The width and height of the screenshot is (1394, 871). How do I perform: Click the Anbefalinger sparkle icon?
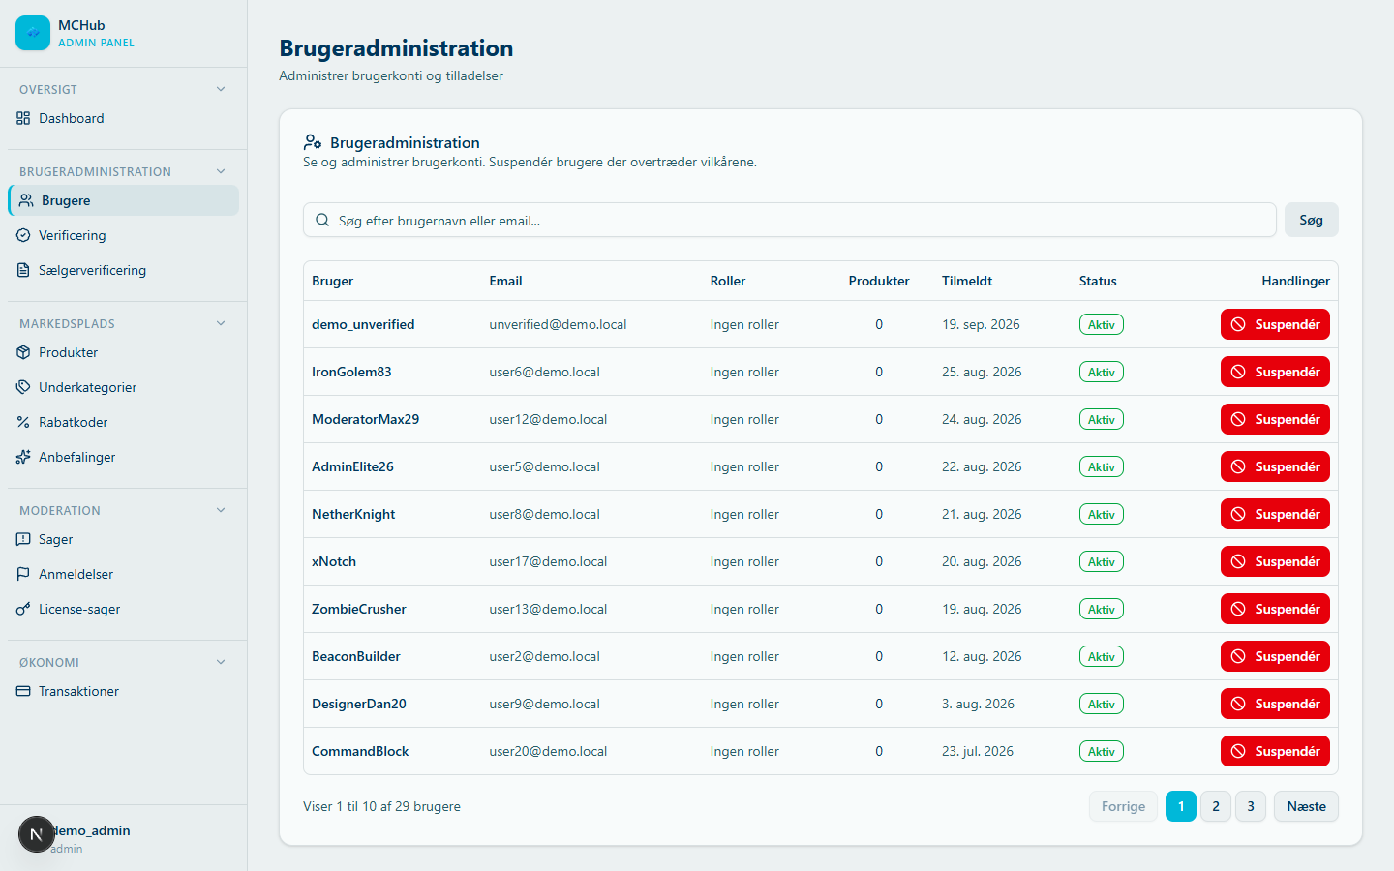tap(23, 457)
